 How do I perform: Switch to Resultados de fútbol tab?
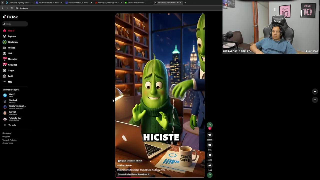click(x=49, y=3)
